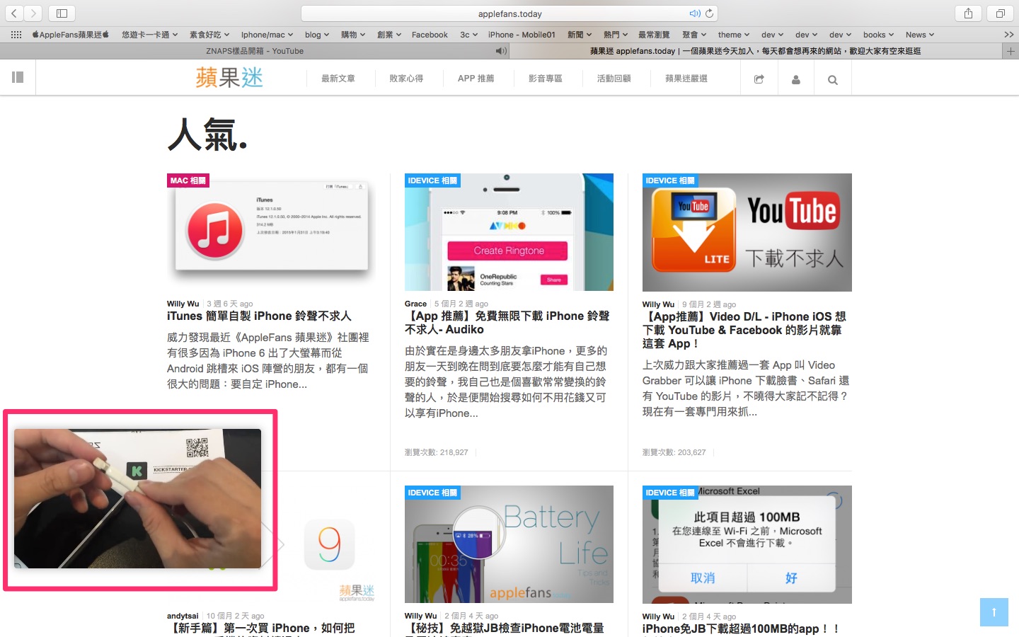Show hidden bookmarks overflow chevrons

coord(1009,35)
